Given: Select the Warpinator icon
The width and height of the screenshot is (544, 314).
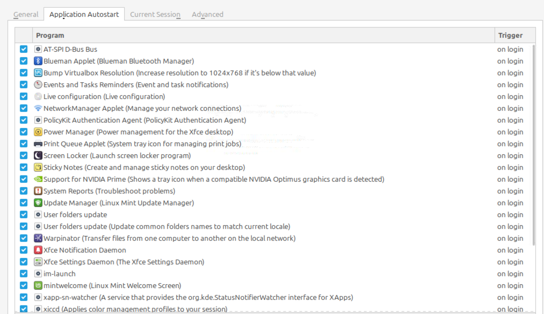Looking at the screenshot, I should tap(38, 238).
